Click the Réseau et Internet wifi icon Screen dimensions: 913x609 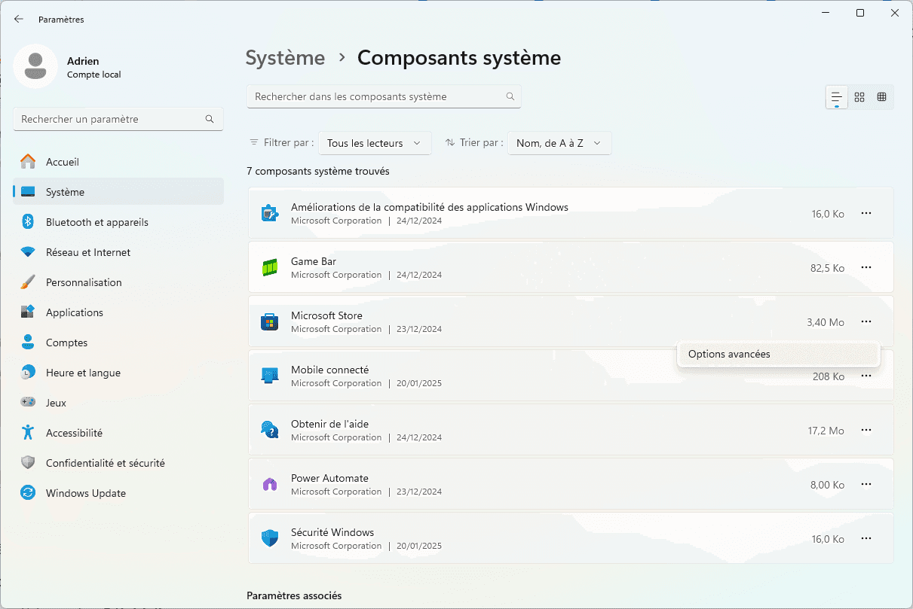coord(28,252)
